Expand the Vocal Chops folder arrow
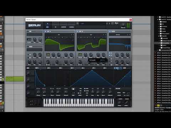171x128 pixels. click(159, 48)
